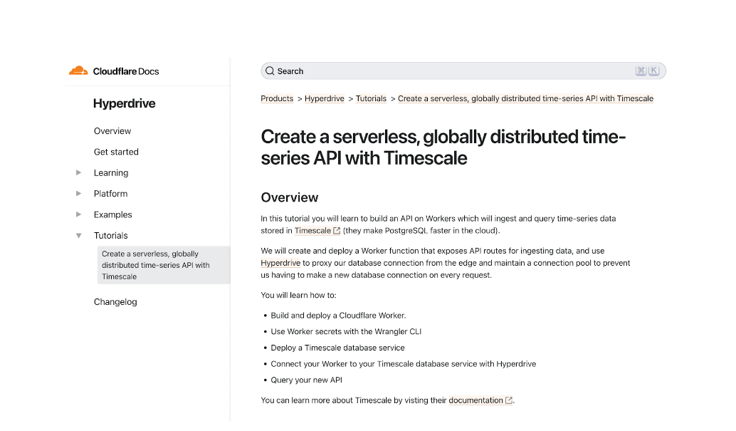Click the keyboard shortcut badge in search bar
736x431 pixels.
[x=647, y=71]
